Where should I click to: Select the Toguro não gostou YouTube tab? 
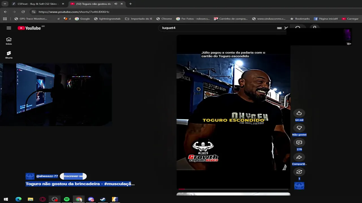[93, 4]
